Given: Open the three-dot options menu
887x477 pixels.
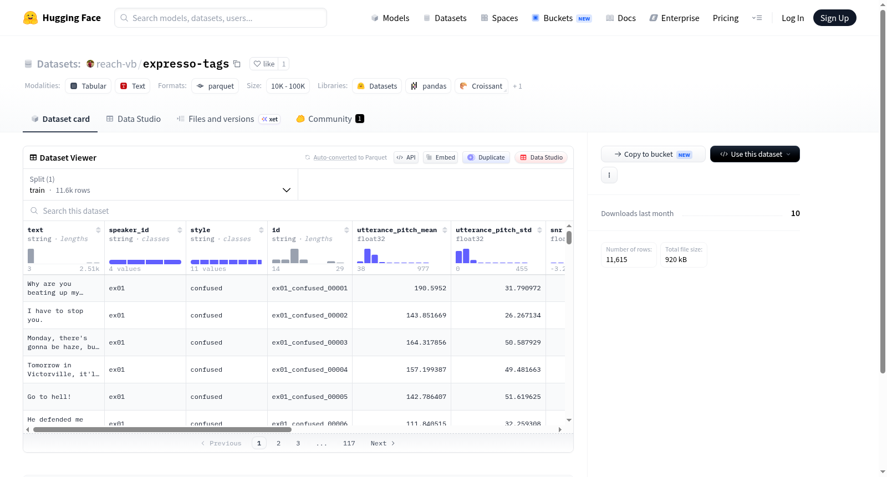Looking at the screenshot, I should pos(609,175).
